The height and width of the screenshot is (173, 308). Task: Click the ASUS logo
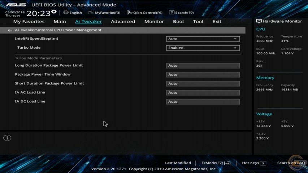click(x=16, y=5)
